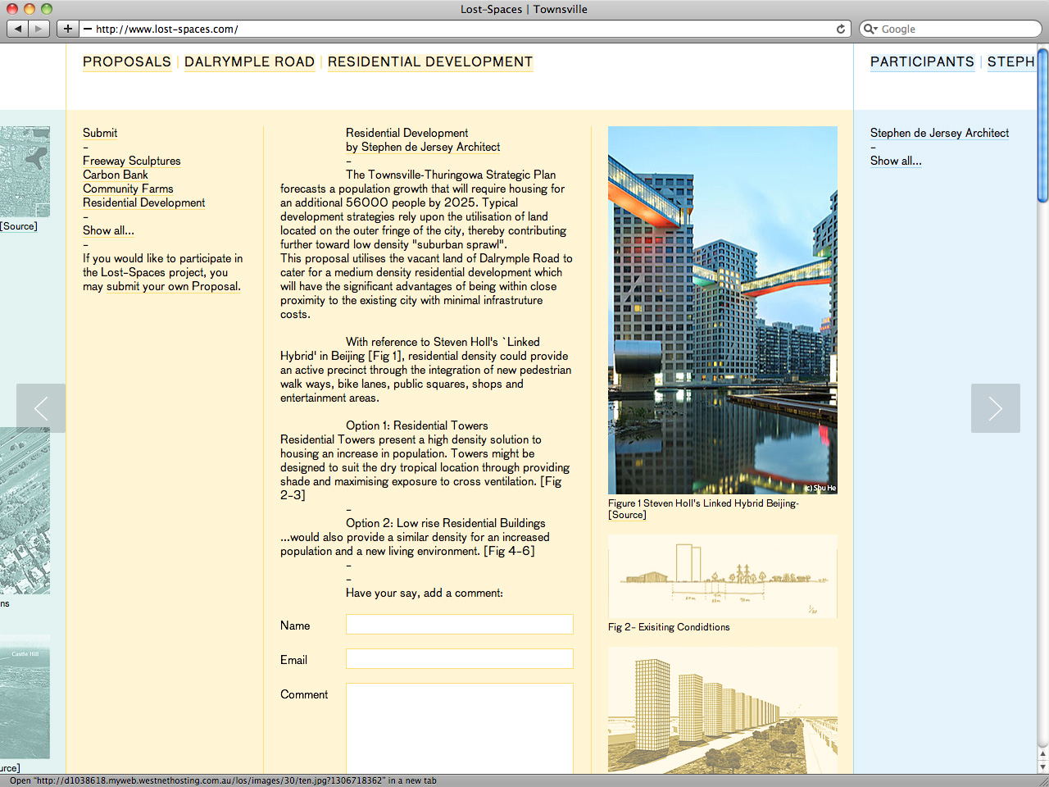Open the Castle Hill thumbnail image
The height and width of the screenshot is (787, 1049).
[25, 697]
